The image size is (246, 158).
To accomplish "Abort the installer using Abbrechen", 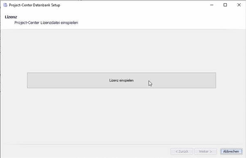I will point(231,151).
